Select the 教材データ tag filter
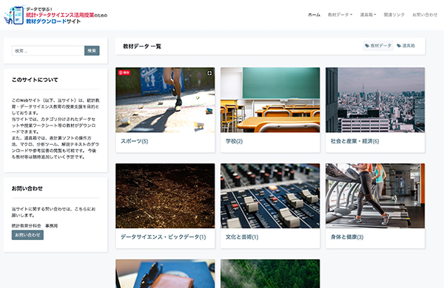Image resolution: width=444 pixels, height=288 pixels. [378, 46]
